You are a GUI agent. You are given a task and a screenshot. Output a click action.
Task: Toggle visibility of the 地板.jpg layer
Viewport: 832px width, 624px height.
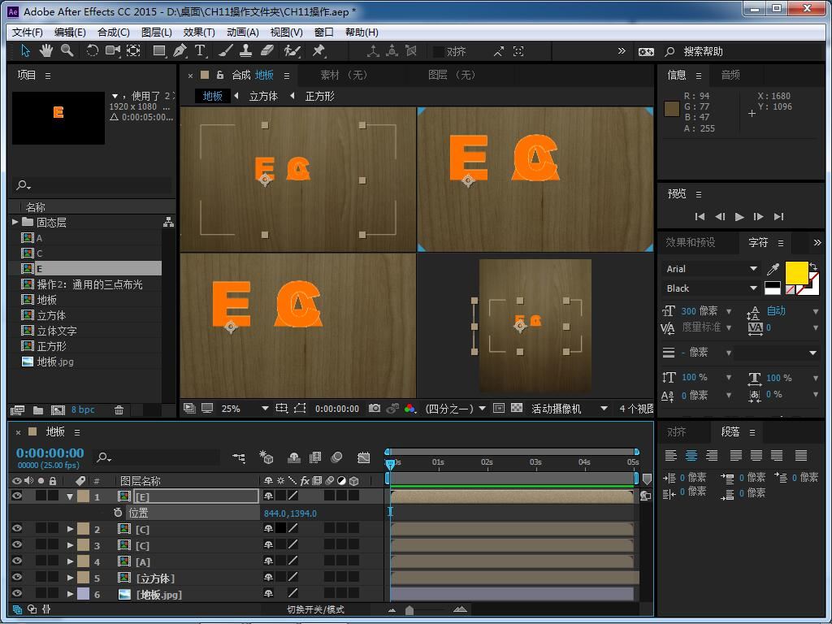[x=17, y=594]
